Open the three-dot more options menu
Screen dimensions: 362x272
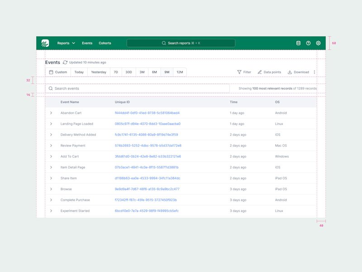314,72
